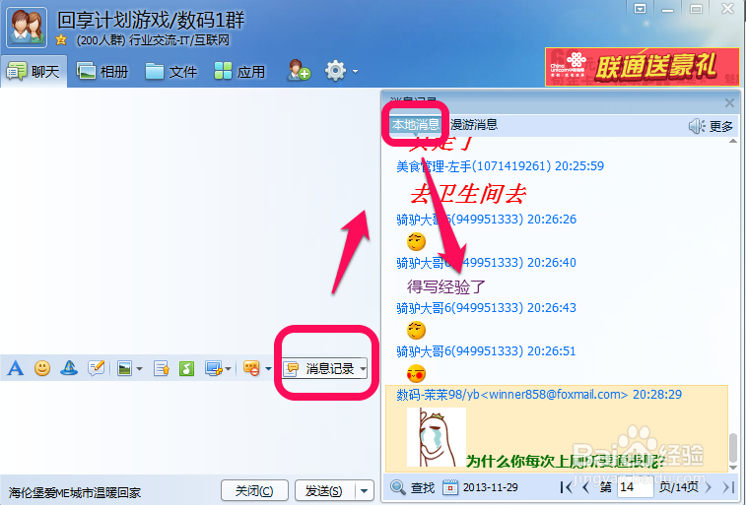Click the magic emoticon wizard hat icon
Viewport: 746px width, 505px height.
[69, 368]
